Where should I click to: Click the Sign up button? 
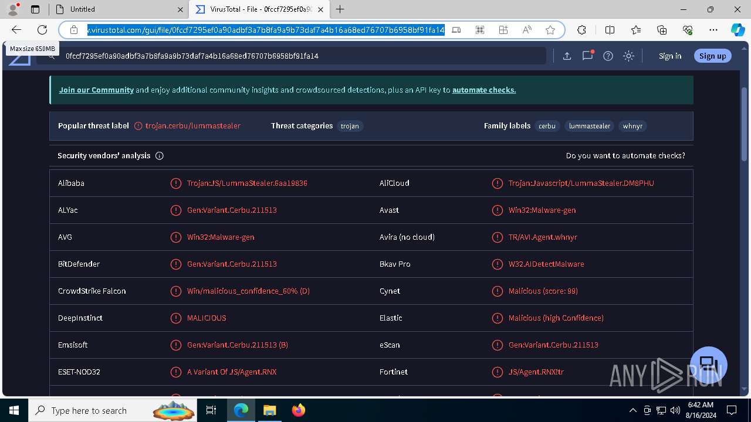click(x=713, y=56)
